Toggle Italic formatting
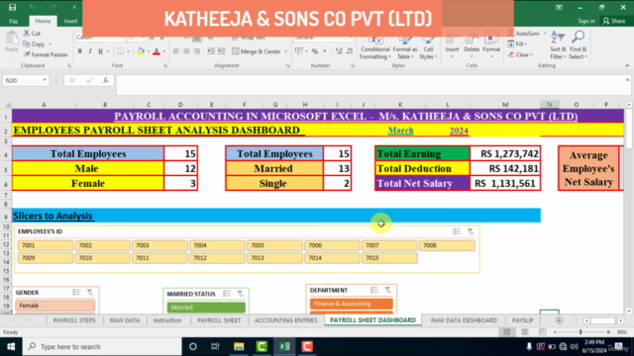 pos(90,51)
